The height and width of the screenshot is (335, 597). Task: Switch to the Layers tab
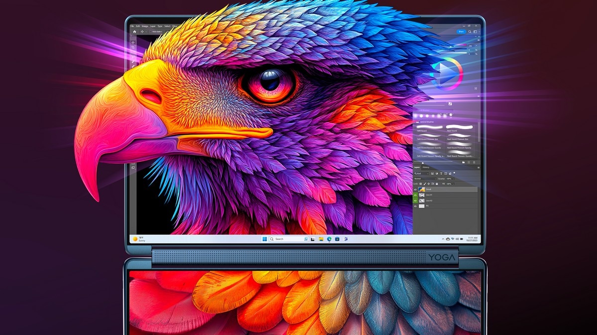417,167
